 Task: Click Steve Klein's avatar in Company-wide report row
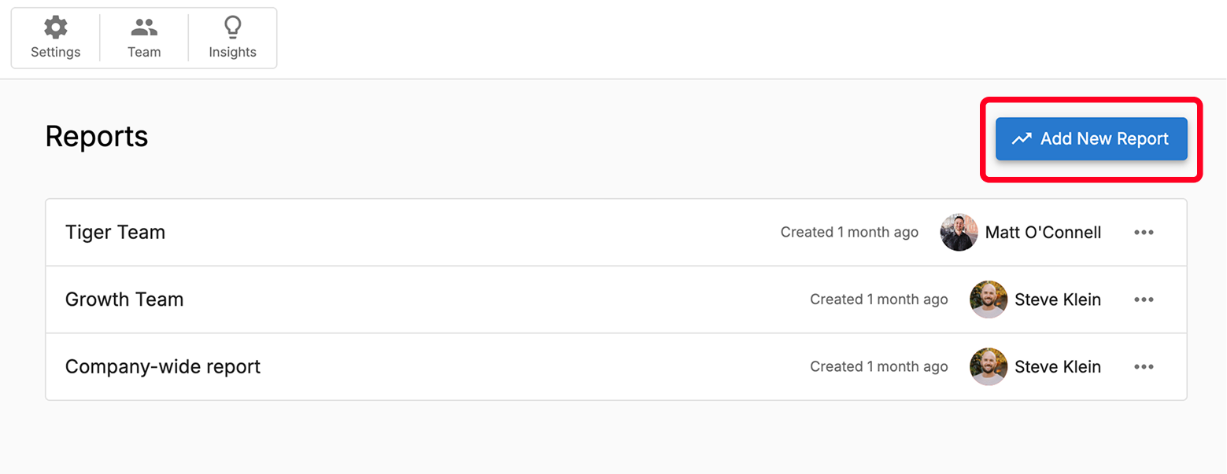(x=989, y=366)
